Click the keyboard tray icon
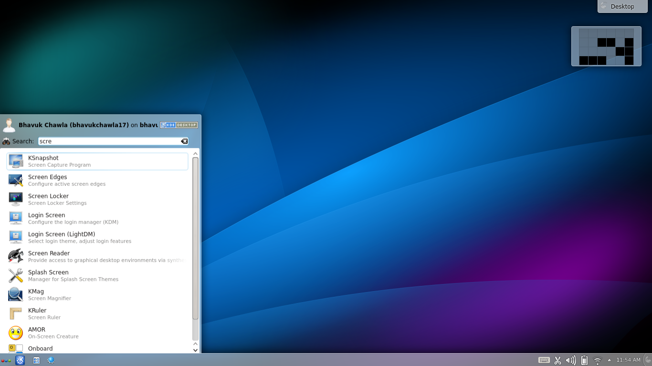652x366 pixels. (x=544, y=360)
